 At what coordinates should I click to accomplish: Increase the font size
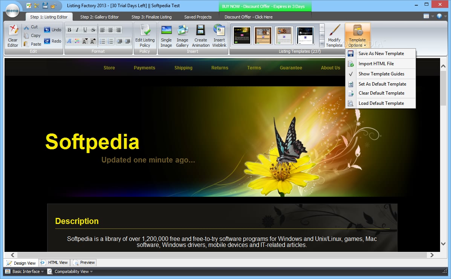(93, 41)
